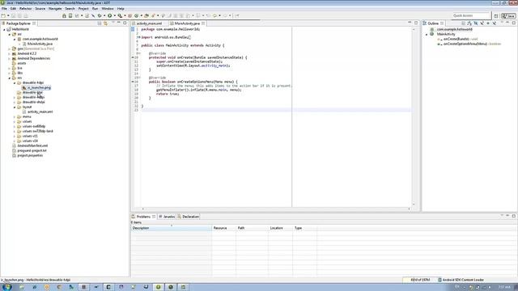
Task: Click the Quick Access search field
Action: point(470,15)
